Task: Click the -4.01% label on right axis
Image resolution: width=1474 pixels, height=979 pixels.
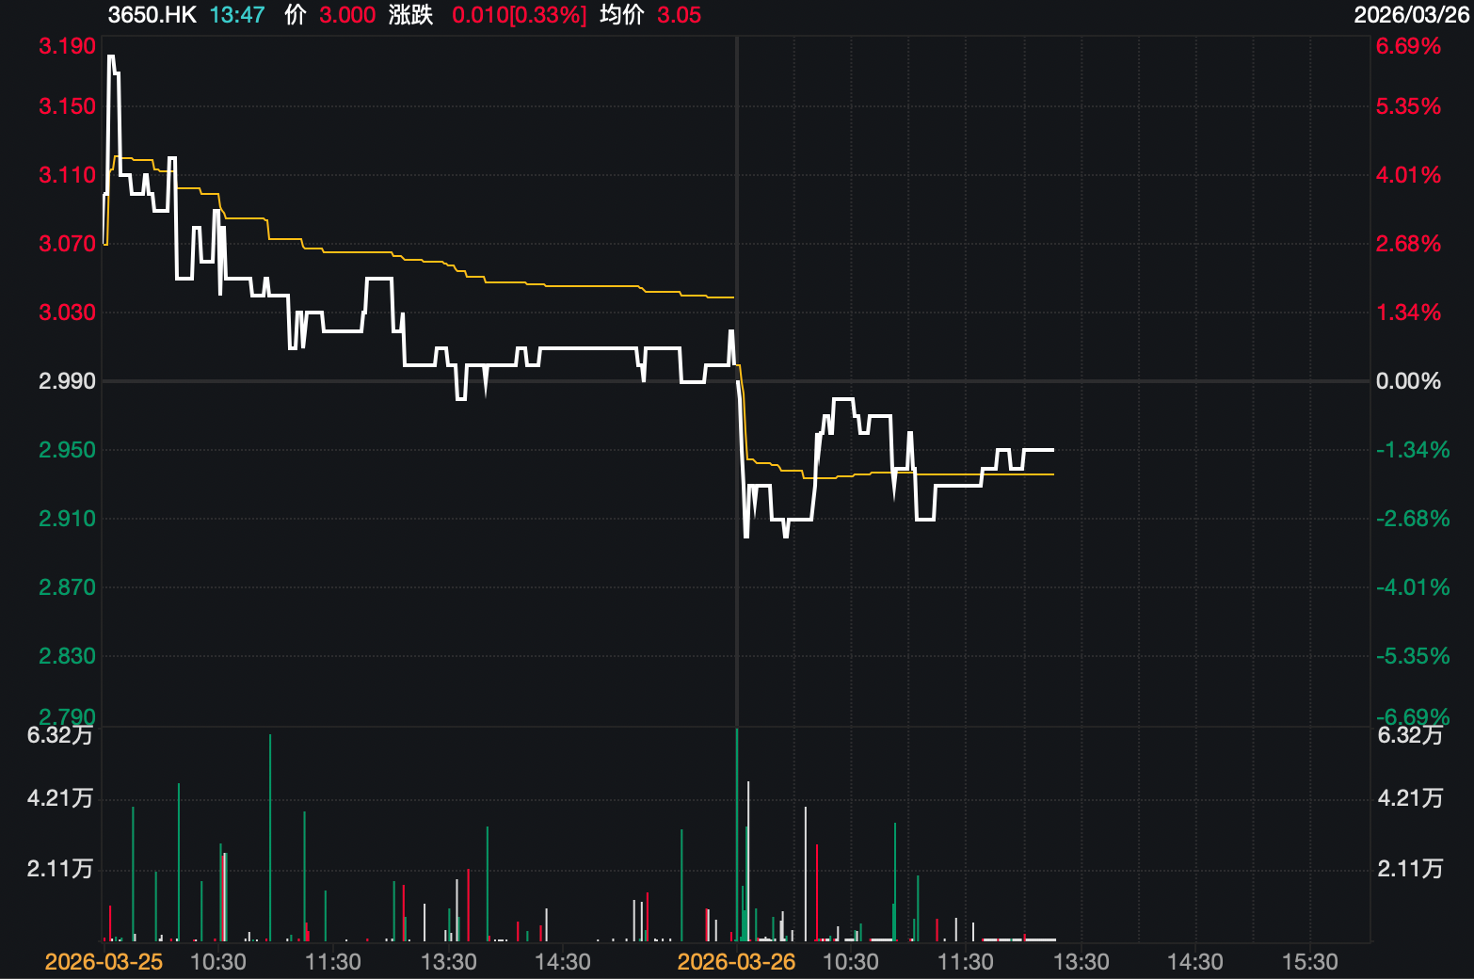Action: (x=1412, y=587)
